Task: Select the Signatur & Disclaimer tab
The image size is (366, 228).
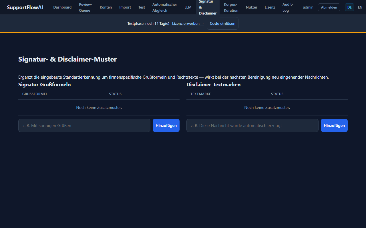Action: click(208, 7)
